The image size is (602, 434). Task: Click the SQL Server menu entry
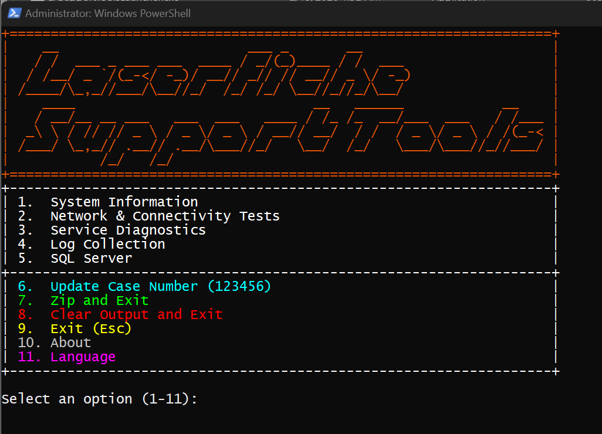[91, 259]
